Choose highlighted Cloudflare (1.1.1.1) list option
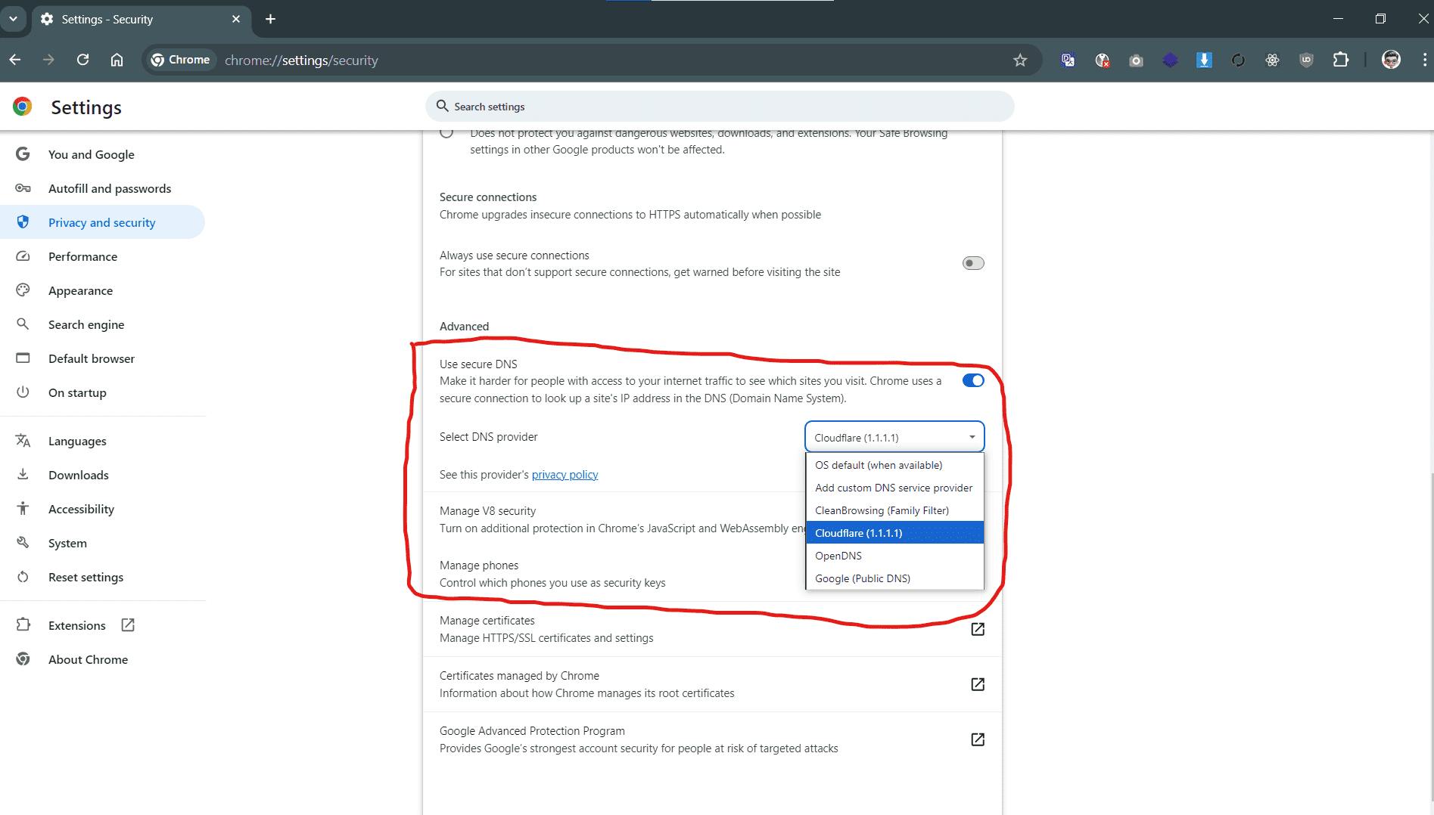 click(x=894, y=533)
